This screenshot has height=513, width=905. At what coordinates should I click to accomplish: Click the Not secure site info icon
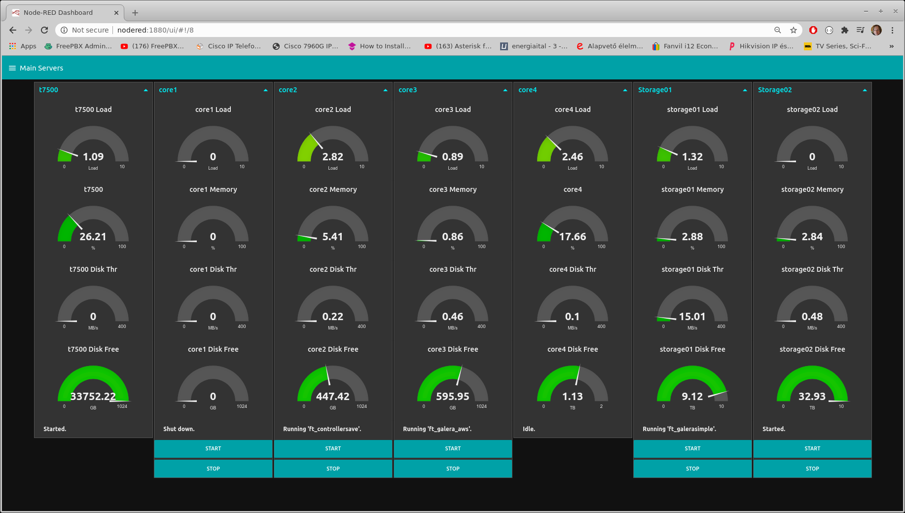64,30
